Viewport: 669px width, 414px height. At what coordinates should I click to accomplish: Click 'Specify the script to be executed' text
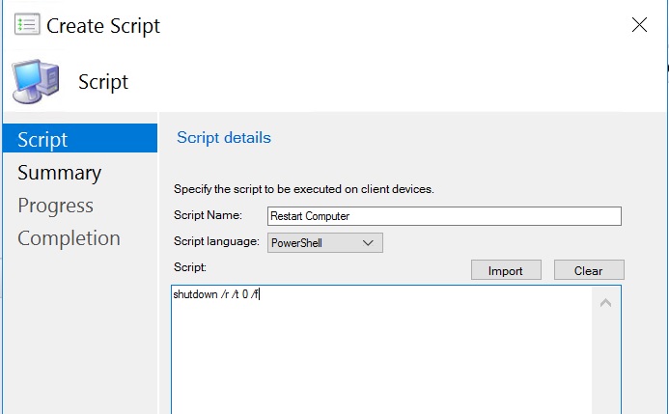pos(304,189)
